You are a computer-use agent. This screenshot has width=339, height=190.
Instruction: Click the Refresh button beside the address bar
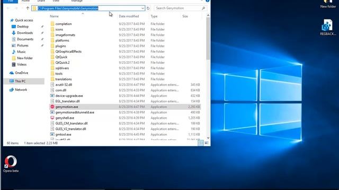(x=148, y=8)
